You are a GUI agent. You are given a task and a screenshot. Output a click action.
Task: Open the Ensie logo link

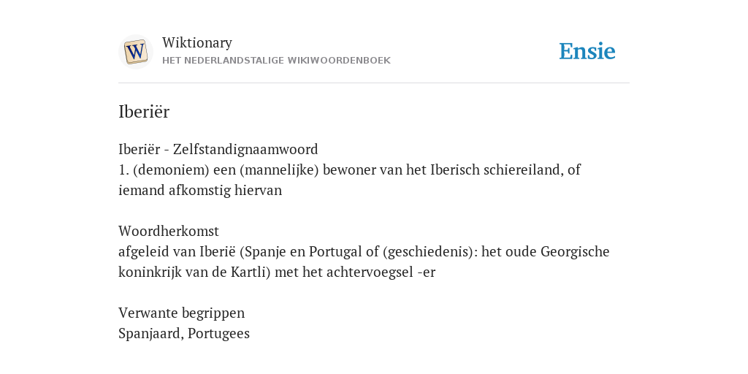(x=587, y=52)
